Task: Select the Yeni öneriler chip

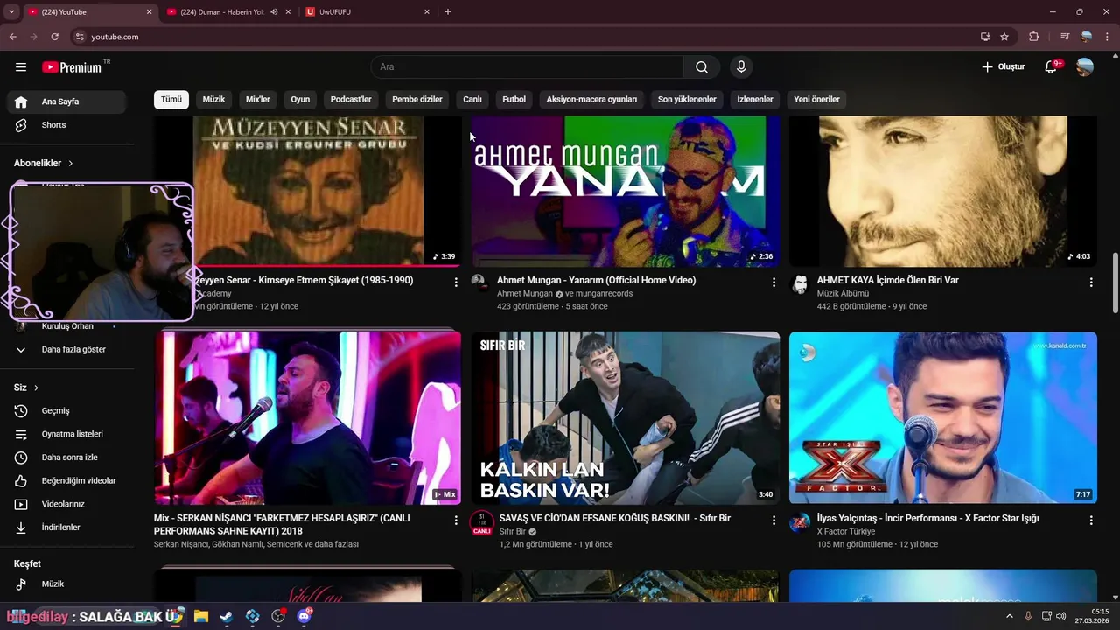Action: 816,100
